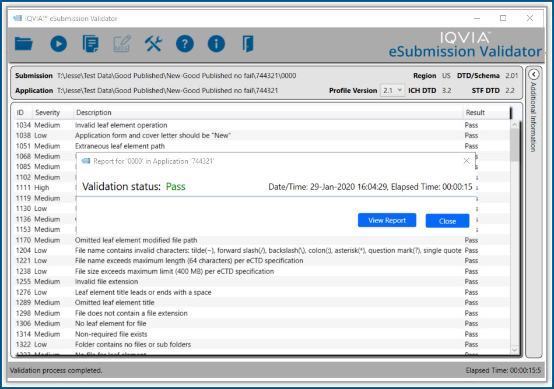Run validation using the play icon

57,44
